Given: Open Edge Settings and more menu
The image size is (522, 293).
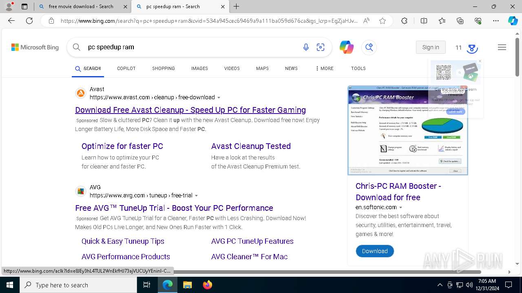Looking at the screenshot, I should point(496,21).
